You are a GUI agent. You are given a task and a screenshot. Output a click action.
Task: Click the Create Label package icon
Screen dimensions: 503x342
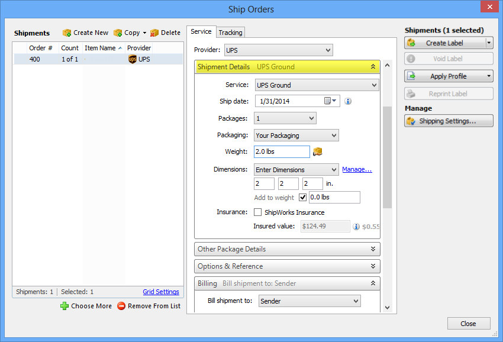pos(411,43)
